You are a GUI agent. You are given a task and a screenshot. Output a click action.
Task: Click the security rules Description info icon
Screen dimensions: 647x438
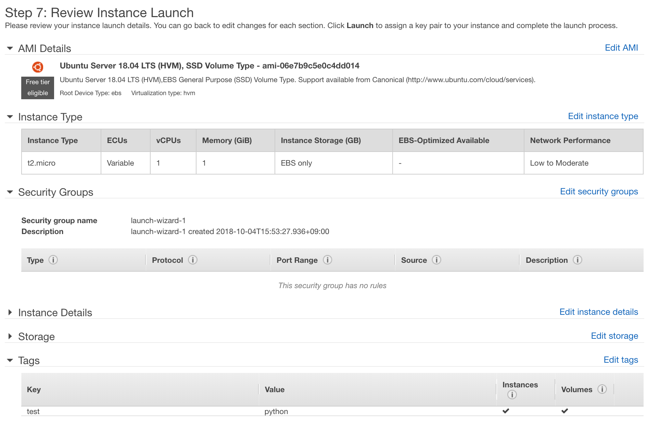click(x=577, y=260)
